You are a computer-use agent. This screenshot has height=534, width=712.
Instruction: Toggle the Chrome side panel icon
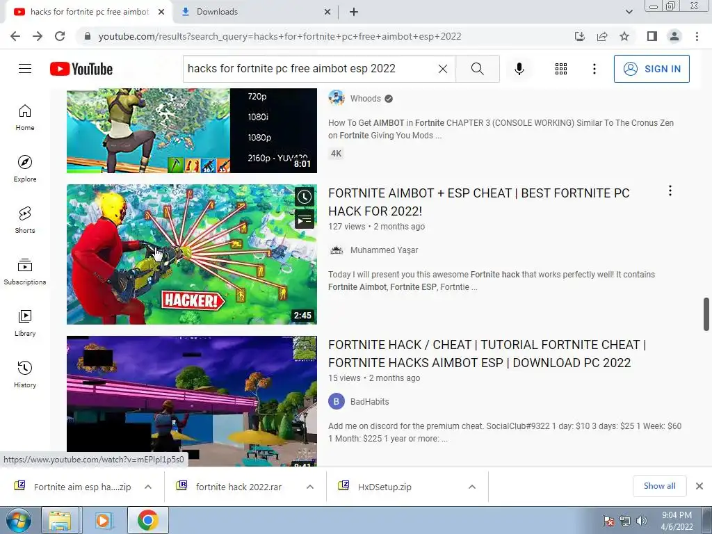point(652,36)
